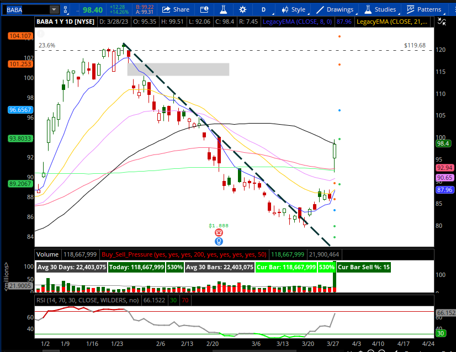Click the 23.6% Fibonacci level label
Screen dimensions: 456x352
pyautogui.click(x=47, y=45)
